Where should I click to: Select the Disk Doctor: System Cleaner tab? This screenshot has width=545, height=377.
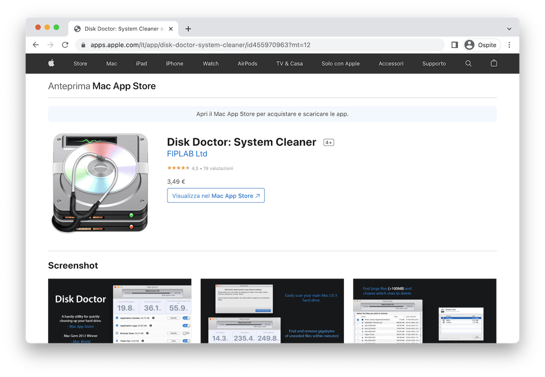(123, 29)
